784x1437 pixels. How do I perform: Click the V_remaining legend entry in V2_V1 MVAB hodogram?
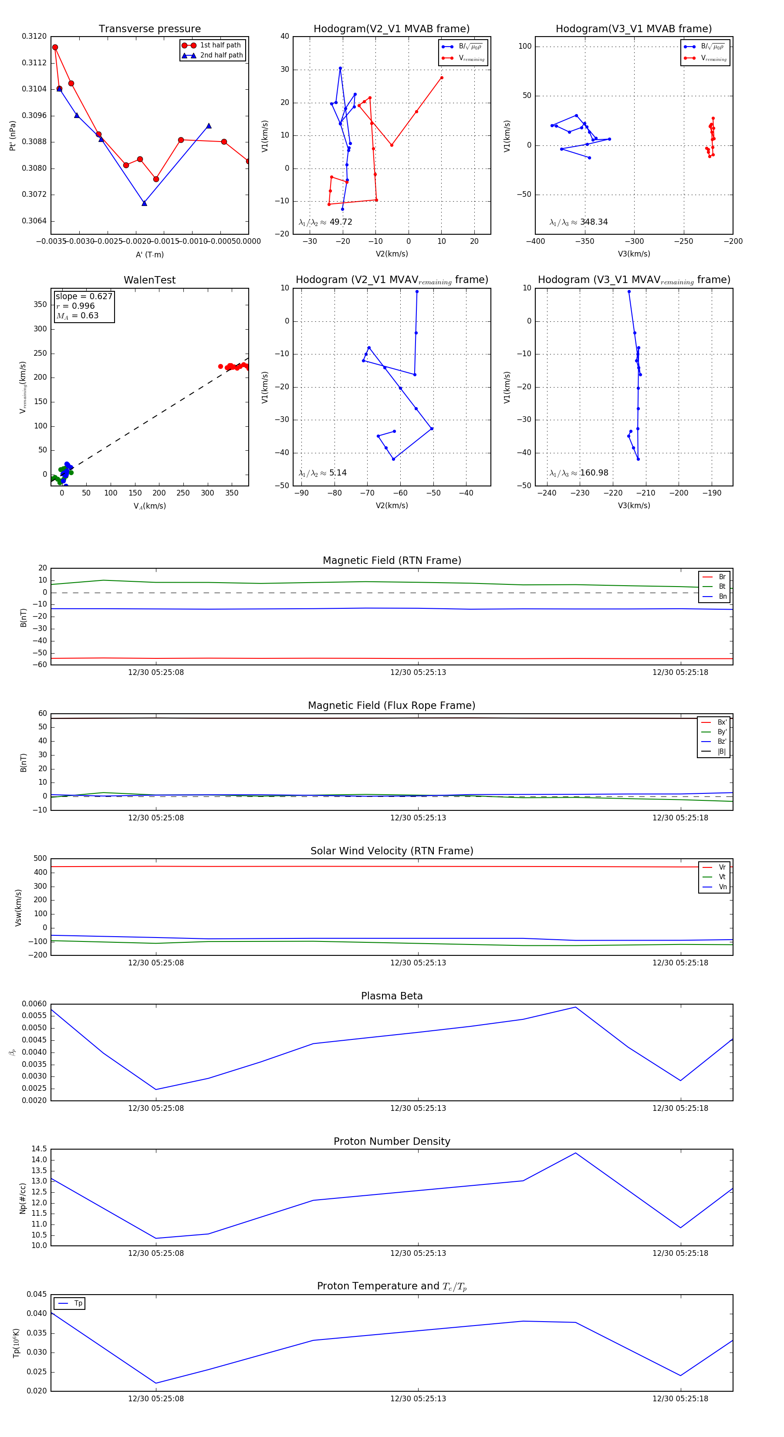coord(463,58)
